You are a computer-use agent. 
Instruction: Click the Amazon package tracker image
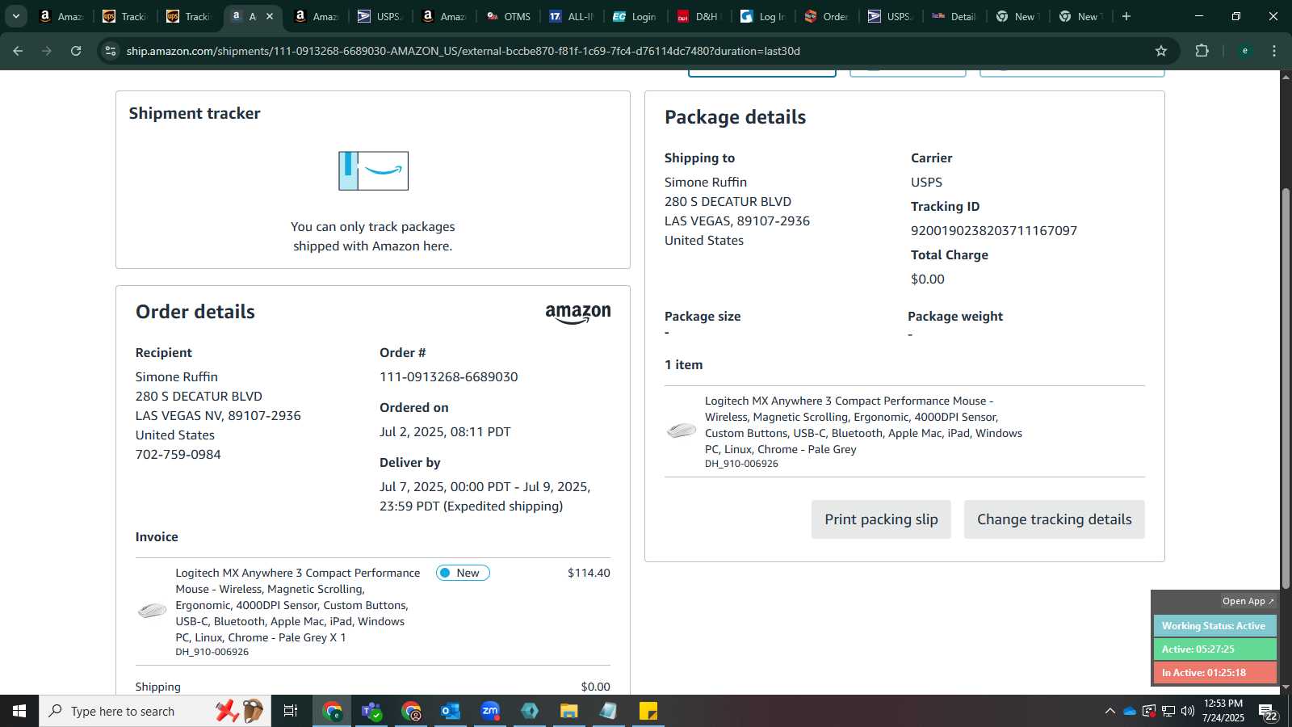pos(373,171)
